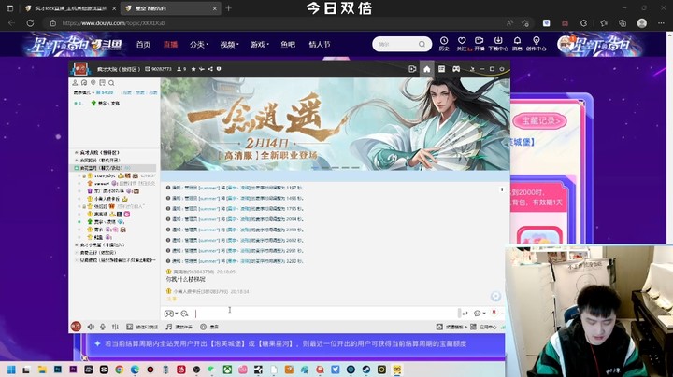
Task: Click the message input field in YY chat
Action: pos(325,314)
